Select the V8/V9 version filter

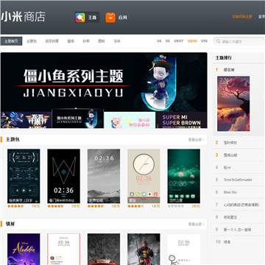tap(192, 41)
